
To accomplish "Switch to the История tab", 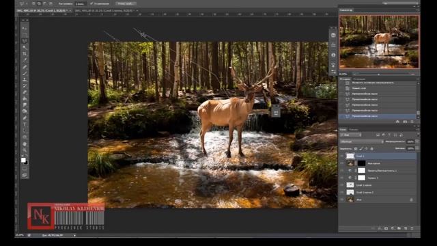I will pyautogui.click(x=345, y=79).
